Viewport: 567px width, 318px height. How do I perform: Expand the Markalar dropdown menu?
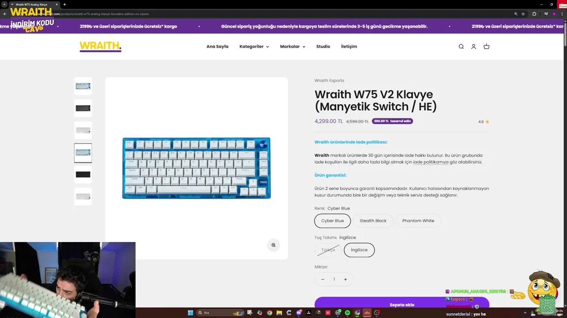tap(293, 46)
